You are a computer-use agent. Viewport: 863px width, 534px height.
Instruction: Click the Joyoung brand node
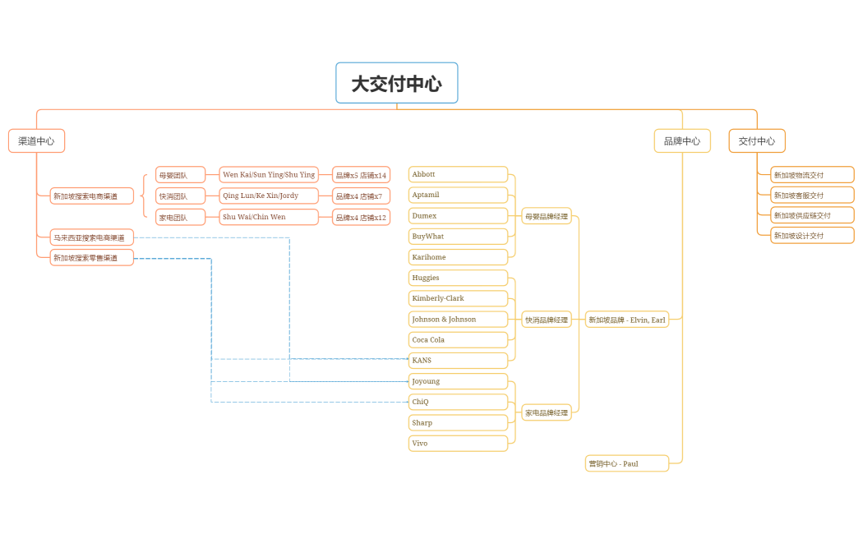coord(458,381)
